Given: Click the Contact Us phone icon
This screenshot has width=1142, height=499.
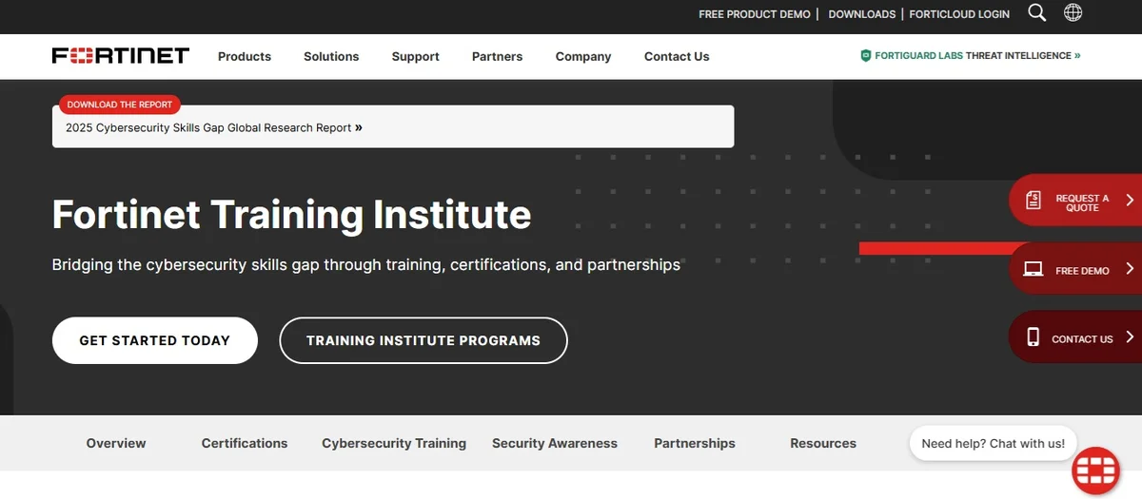Looking at the screenshot, I should click(x=1034, y=337).
